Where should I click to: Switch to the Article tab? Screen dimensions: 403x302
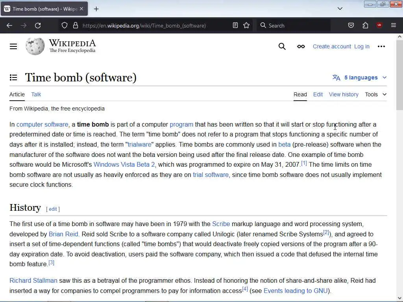(17, 94)
